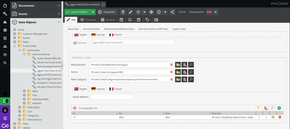Viewport: 290px width, 129px height.
Task: Open the Marketing bar chart icon in the sidebar
Action: click(5, 22)
